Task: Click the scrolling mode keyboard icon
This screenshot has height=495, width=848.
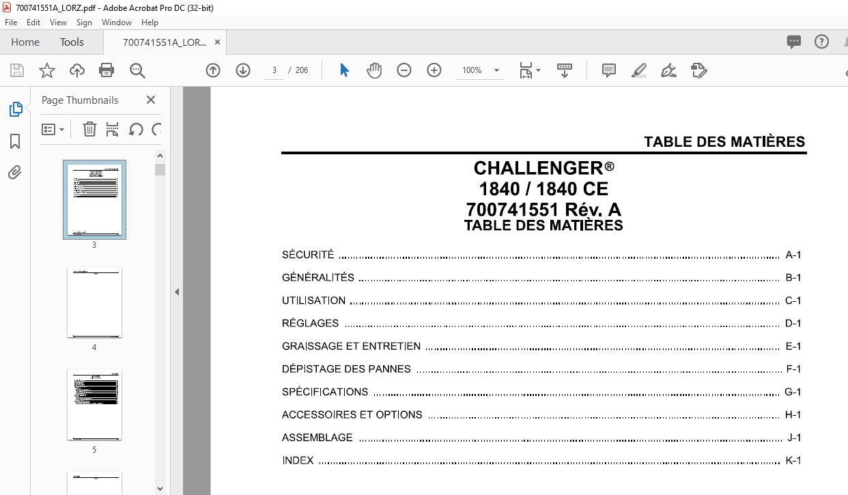Action: [x=565, y=70]
